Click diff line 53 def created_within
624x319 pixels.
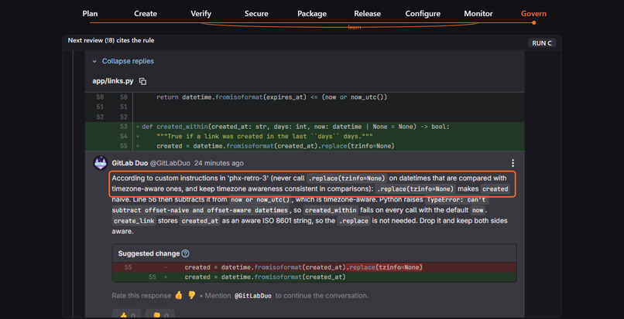[304, 127]
